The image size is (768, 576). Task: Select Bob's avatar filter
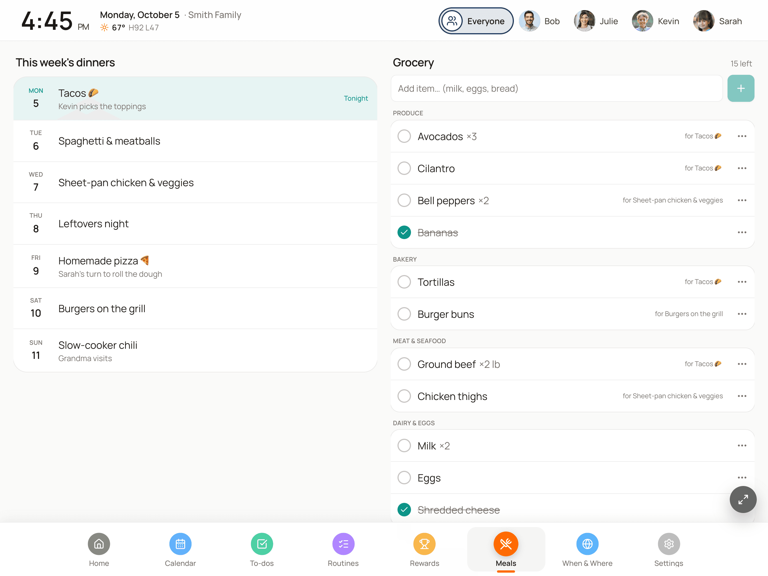pyautogui.click(x=529, y=21)
